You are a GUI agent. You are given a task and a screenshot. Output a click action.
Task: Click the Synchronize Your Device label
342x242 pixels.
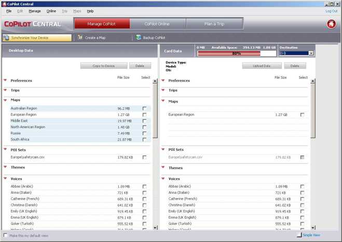(x=30, y=38)
